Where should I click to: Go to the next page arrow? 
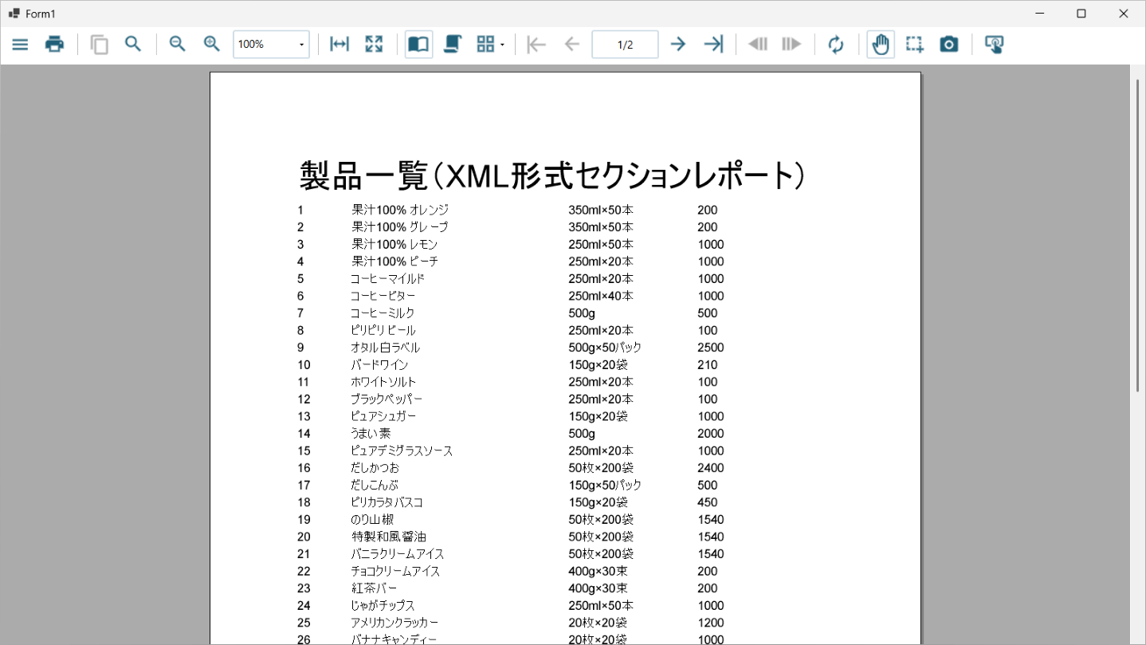[678, 45]
